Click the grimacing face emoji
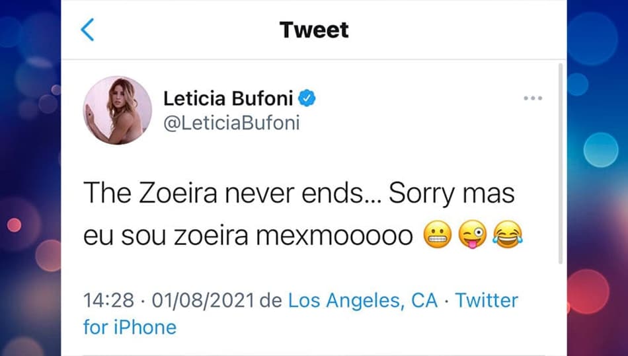The image size is (628, 356). point(438,234)
